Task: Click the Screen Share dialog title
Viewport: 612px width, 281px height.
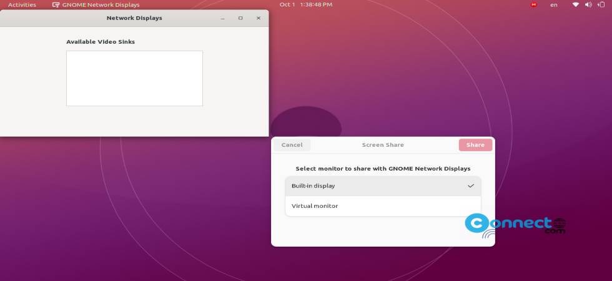Action: pos(383,145)
